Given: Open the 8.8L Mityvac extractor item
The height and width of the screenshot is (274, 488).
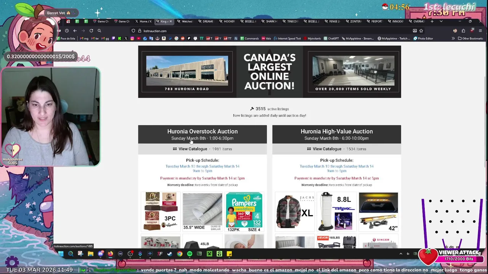Looking at the screenshot, I should 336,212.
